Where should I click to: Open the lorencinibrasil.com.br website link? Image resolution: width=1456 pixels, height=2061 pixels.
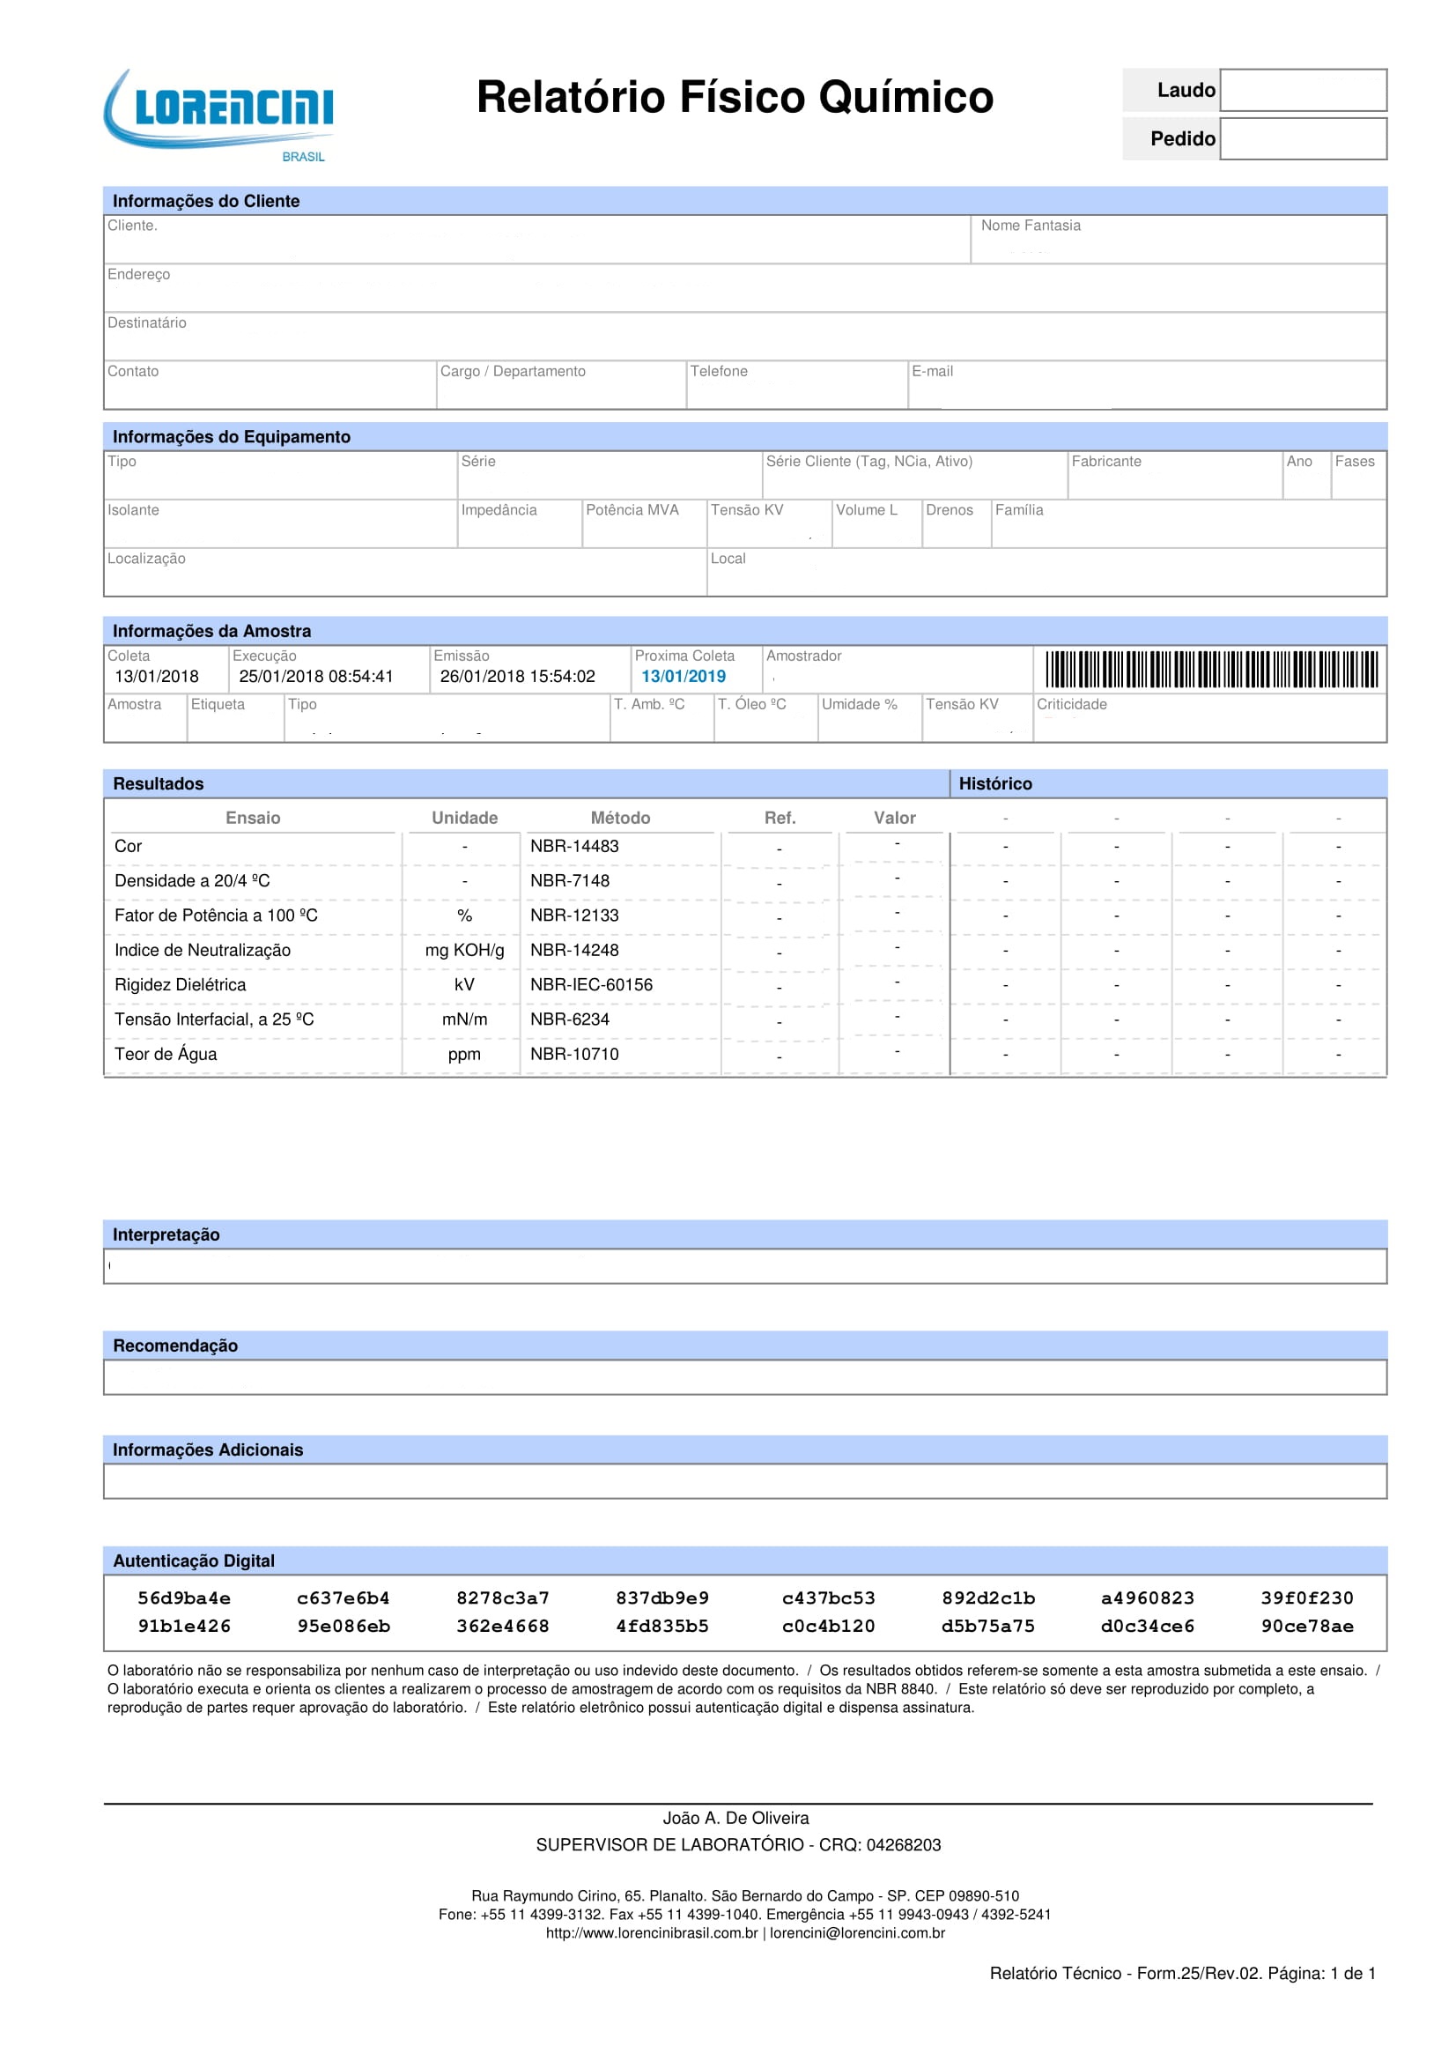651,1932
